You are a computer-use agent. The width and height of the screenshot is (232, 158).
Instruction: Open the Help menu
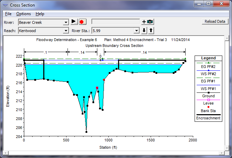click(x=40, y=14)
